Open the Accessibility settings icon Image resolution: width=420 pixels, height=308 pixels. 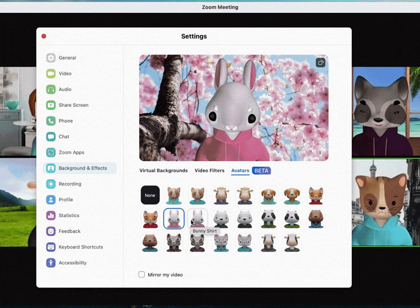click(51, 263)
